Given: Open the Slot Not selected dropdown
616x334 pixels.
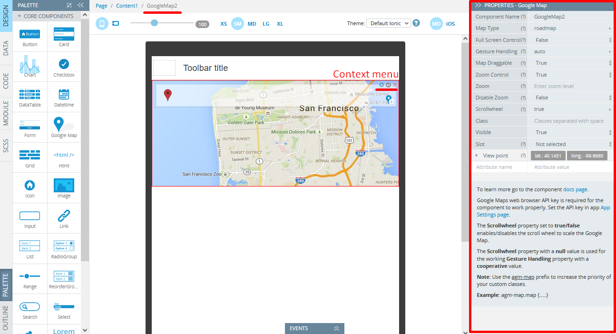Looking at the screenshot, I should point(570,144).
